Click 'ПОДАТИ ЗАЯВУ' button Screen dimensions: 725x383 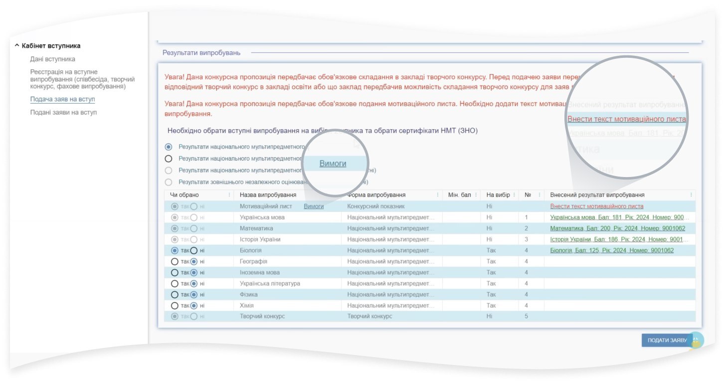click(667, 340)
